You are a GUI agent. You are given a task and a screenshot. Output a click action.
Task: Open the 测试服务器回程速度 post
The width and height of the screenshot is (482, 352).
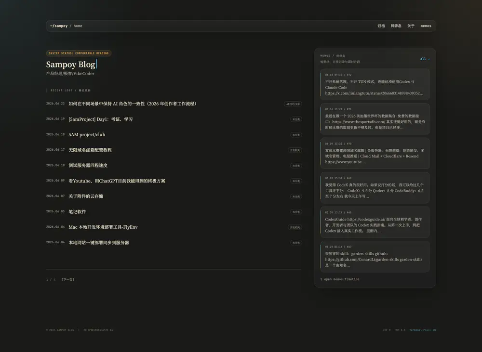(x=88, y=165)
